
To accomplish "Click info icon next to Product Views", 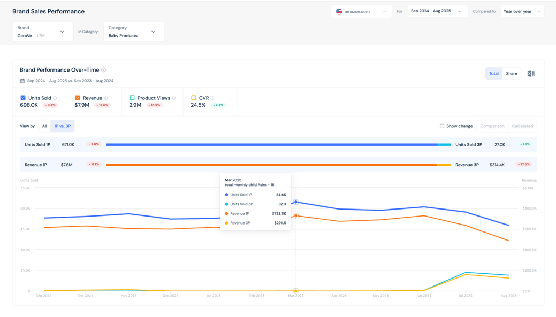I will coord(174,98).
